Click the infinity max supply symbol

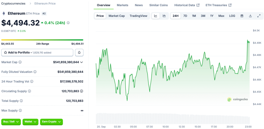(x=82, y=110)
